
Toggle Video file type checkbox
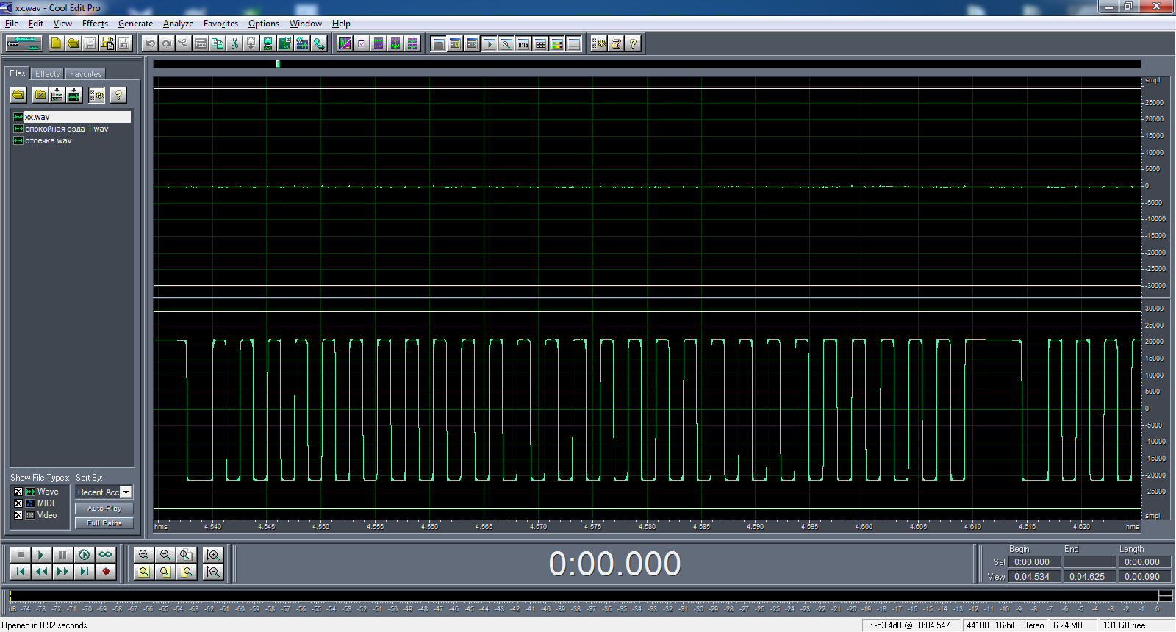click(18, 515)
